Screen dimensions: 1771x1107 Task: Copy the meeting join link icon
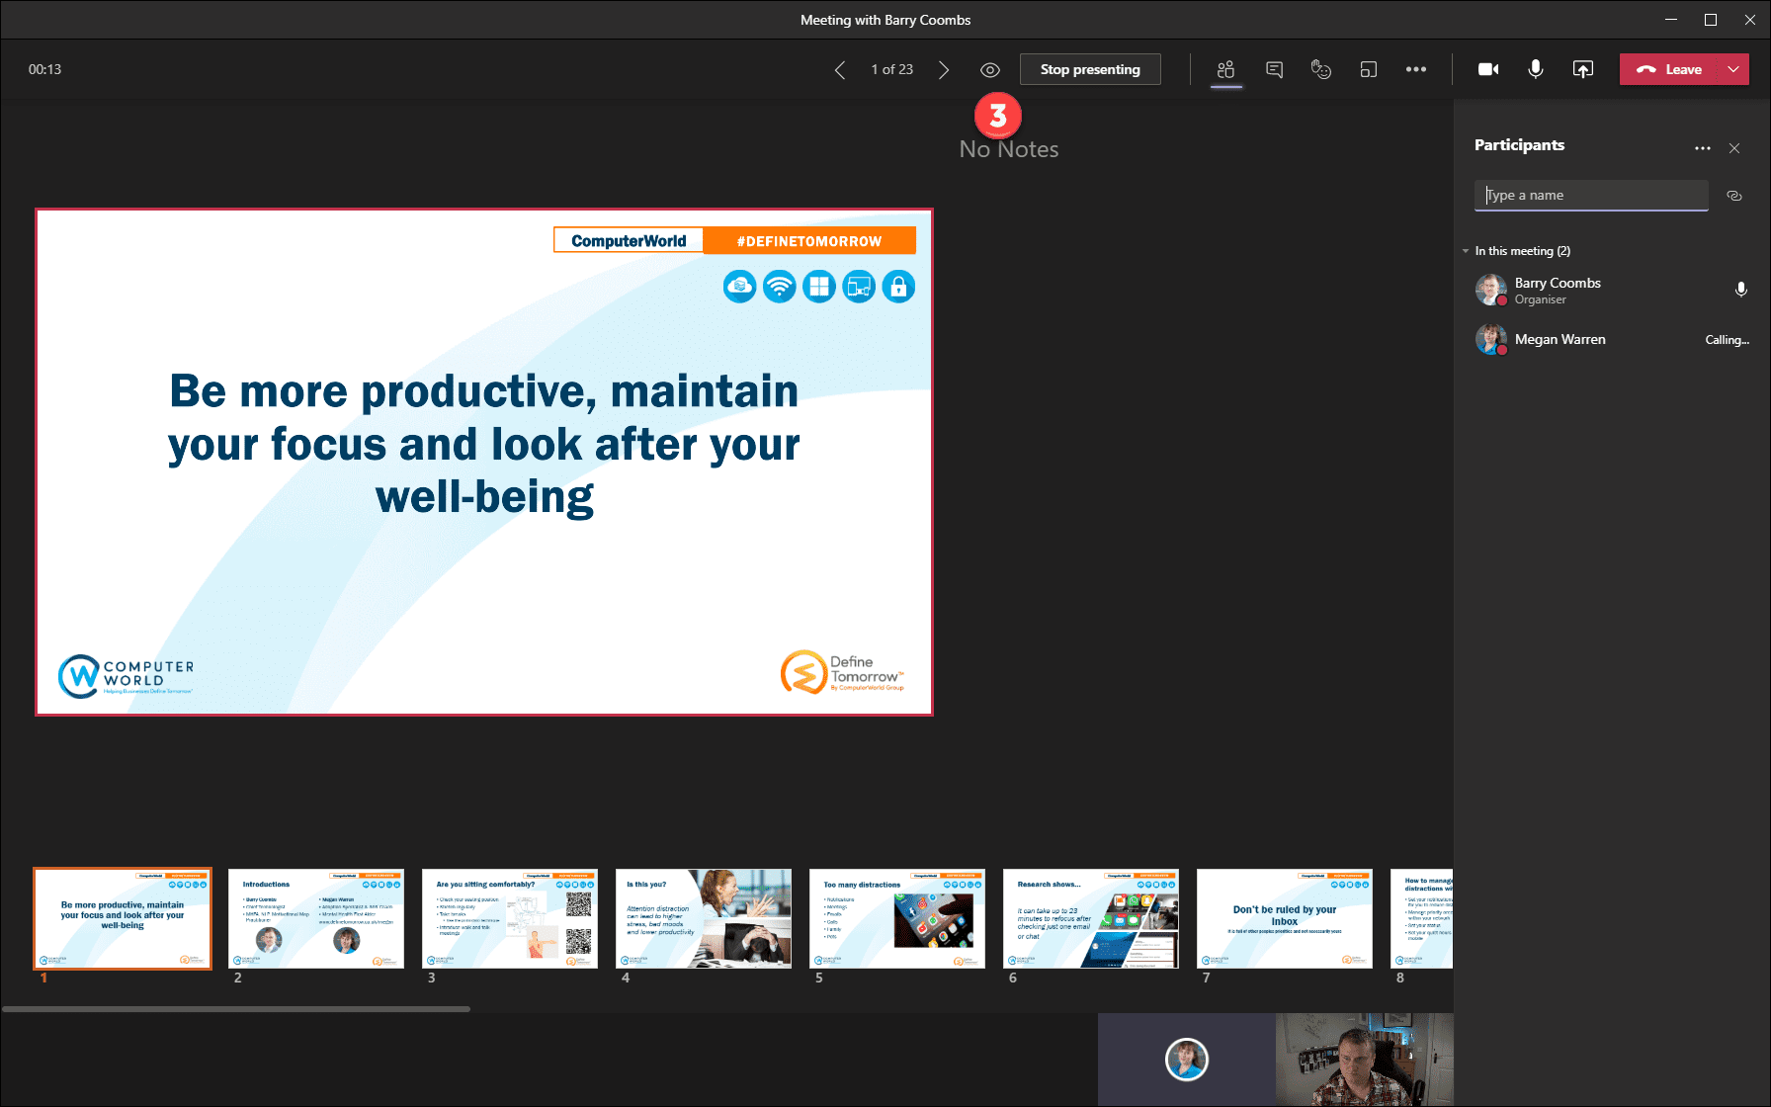point(1733,196)
